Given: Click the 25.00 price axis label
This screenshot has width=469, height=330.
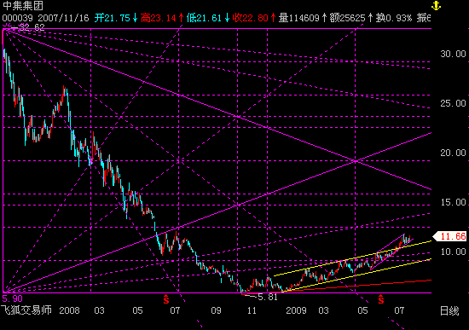Looking at the screenshot, I should [x=453, y=103].
